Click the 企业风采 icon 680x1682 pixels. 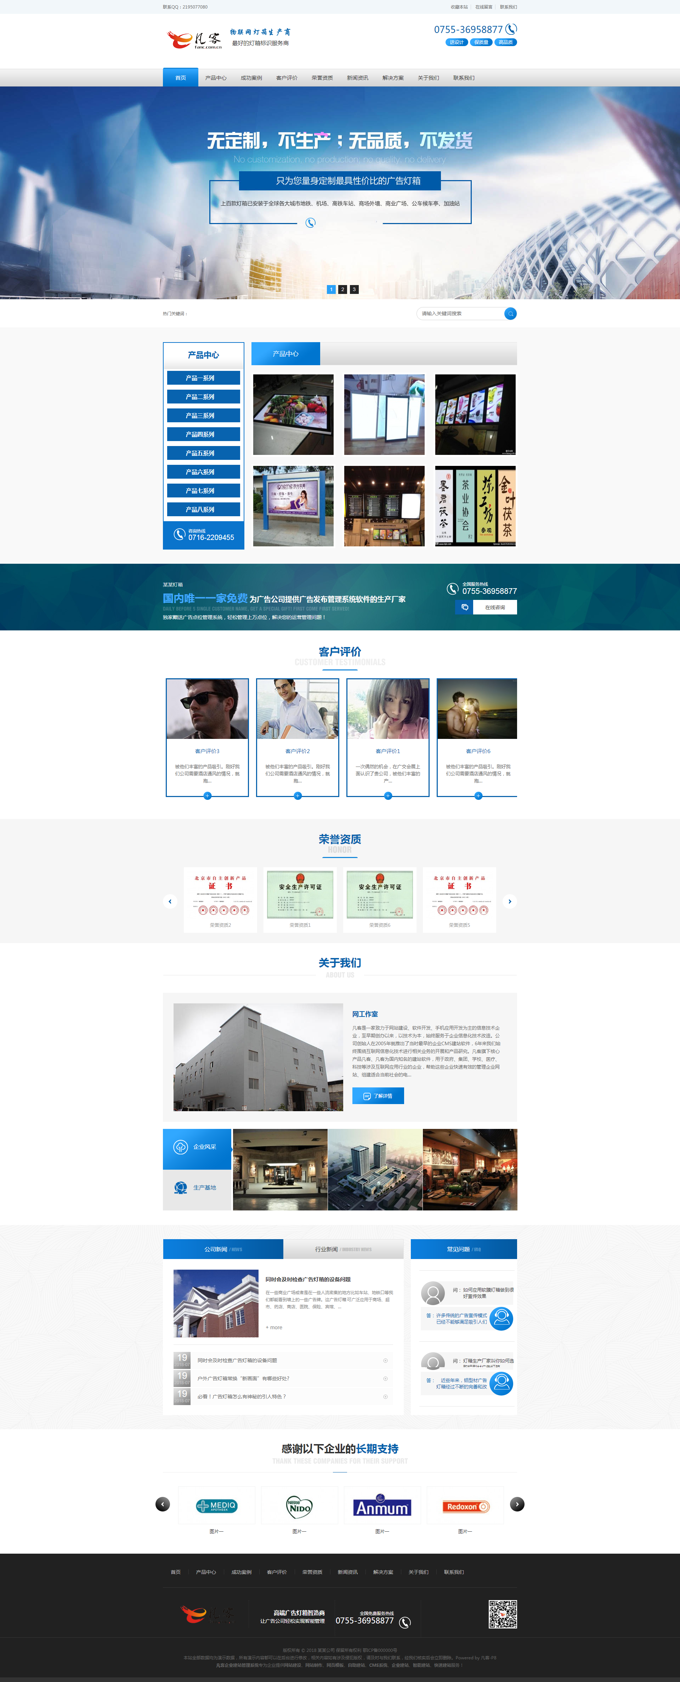point(181,1147)
